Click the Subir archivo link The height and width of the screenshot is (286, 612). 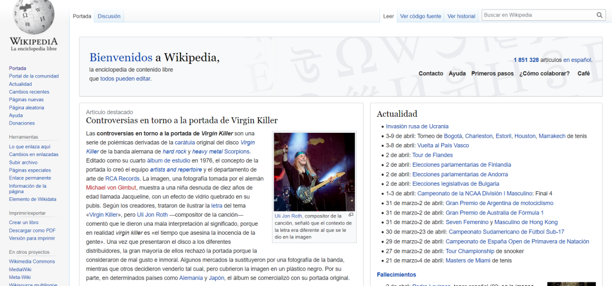point(23,162)
